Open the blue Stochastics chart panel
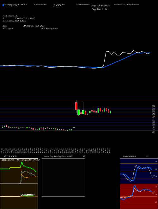Image resolution: width=158 pixels, height=209 pixels. (139, 171)
